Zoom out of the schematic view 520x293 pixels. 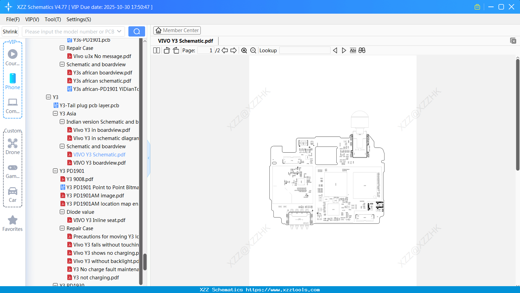coord(253,50)
